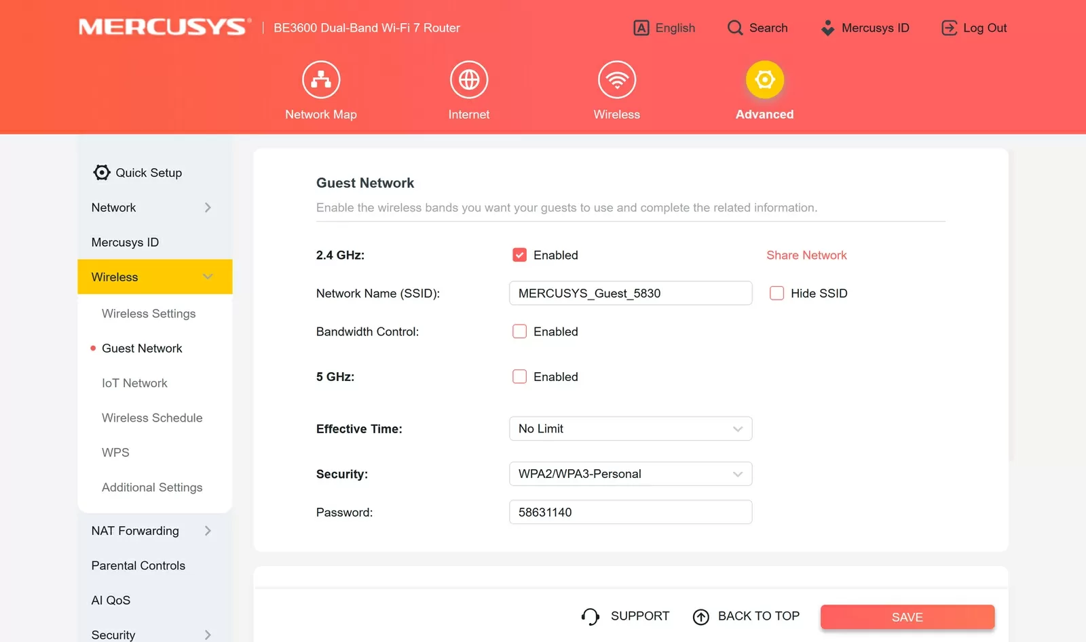
Task: Click the Internet tab label
Action: (x=469, y=115)
